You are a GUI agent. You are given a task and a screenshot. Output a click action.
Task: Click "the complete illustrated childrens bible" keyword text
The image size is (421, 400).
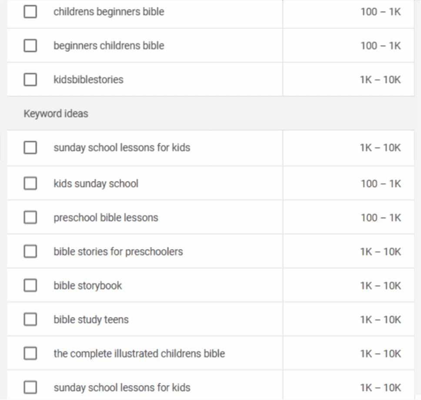point(139,353)
